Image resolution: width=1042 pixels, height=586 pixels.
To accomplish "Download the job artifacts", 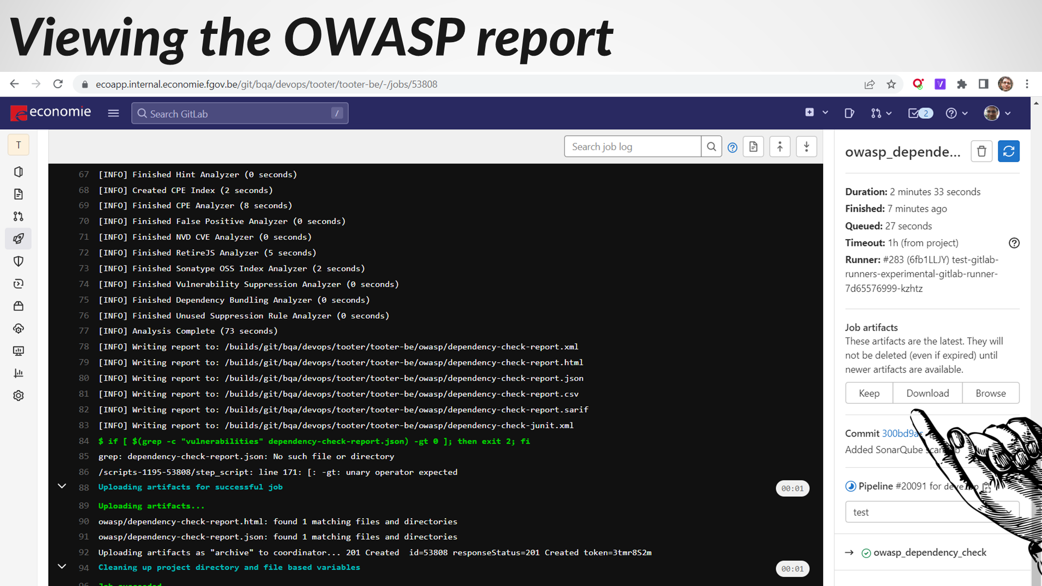I will click(927, 393).
